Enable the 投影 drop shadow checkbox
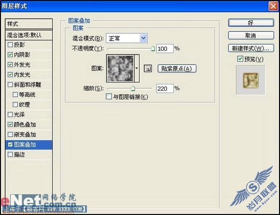 [10, 44]
